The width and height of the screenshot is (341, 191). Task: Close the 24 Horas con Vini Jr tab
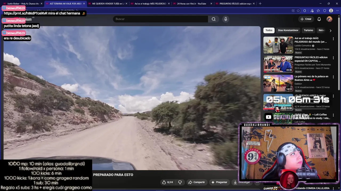pyautogui.click(x=212, y=4)
